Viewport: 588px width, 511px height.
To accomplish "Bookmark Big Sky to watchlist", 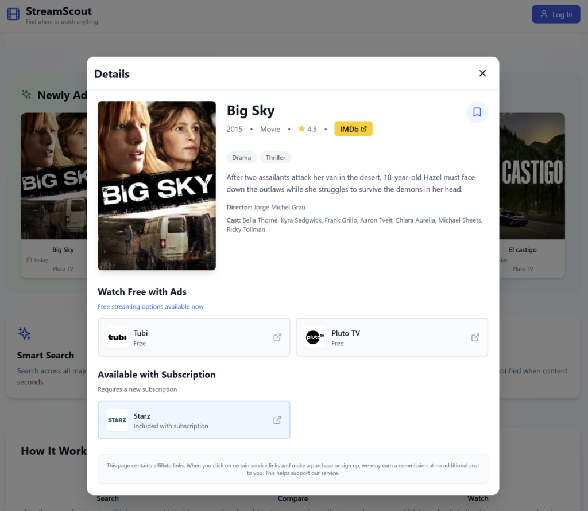I will tap(477, 112).
